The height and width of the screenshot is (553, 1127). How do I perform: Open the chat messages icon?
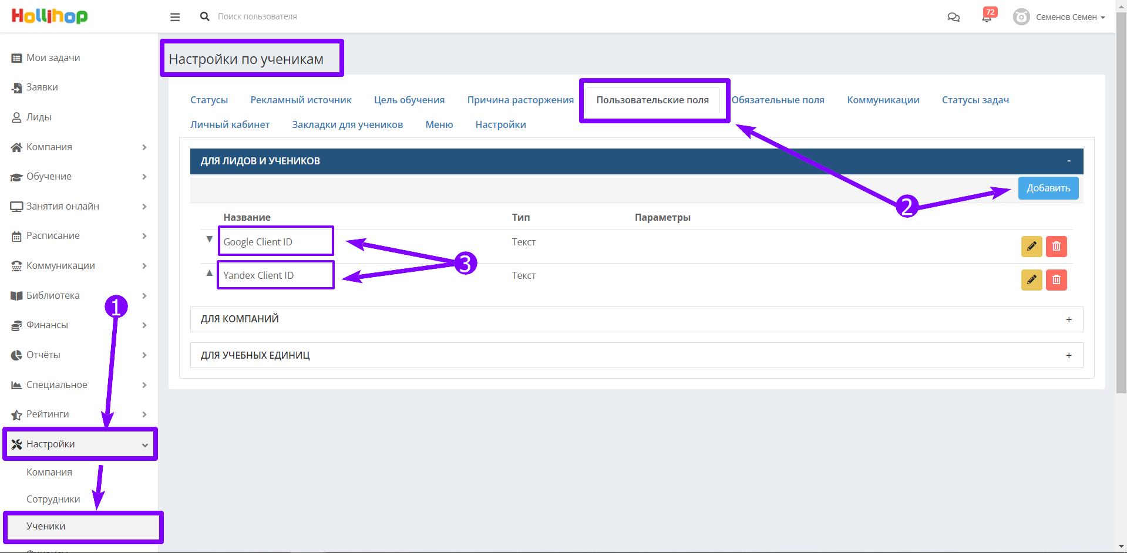953,17
